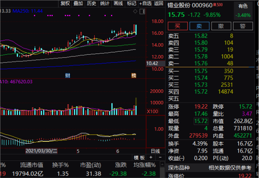Open the orange 榜 ranking marker

(134, 75)
